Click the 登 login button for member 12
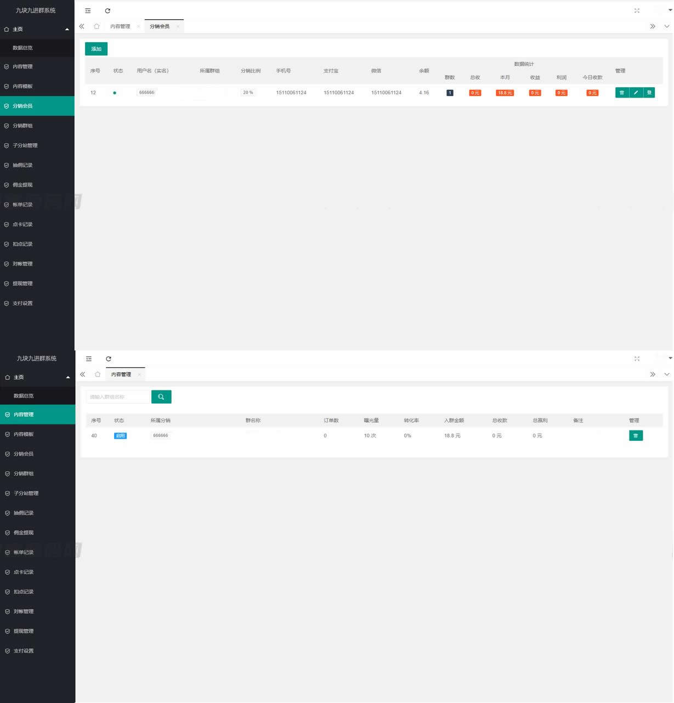674x703 pixels. [649, 93]
